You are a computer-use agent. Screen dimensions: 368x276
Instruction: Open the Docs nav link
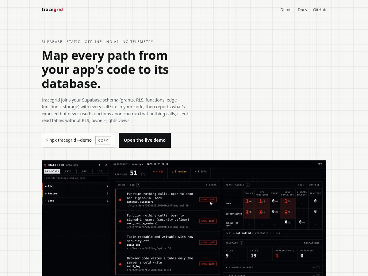[302, 10]
